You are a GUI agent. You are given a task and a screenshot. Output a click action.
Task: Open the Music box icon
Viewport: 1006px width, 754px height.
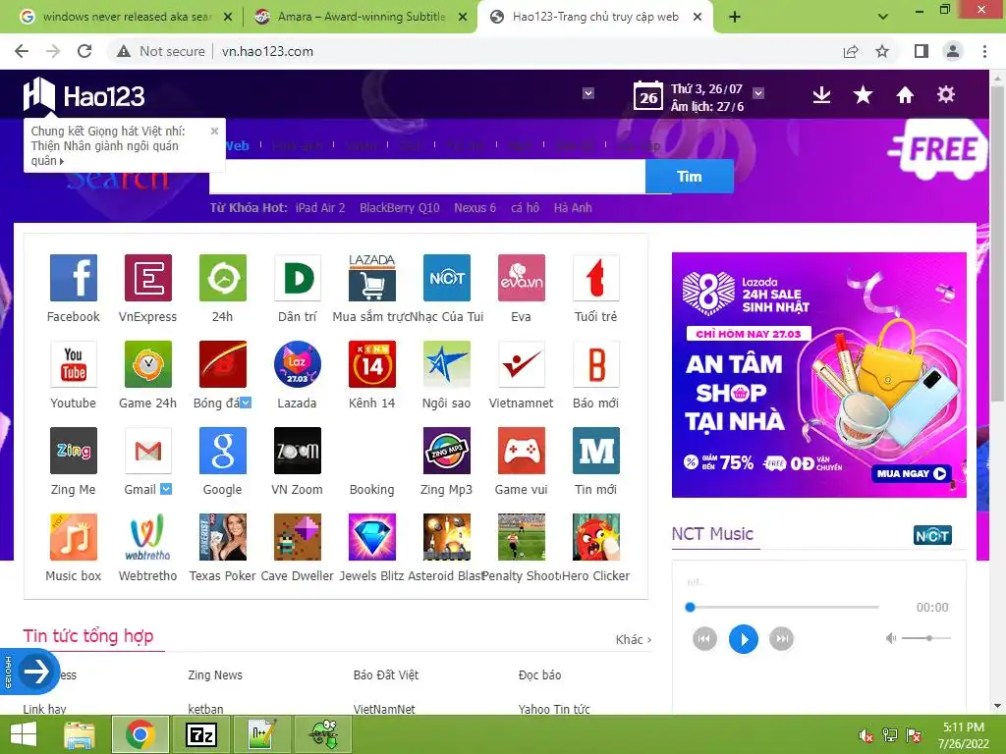click(x=73, y=537)
